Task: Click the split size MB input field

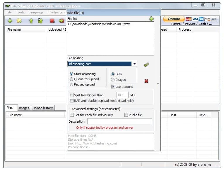Action: [x=122, y=95]
